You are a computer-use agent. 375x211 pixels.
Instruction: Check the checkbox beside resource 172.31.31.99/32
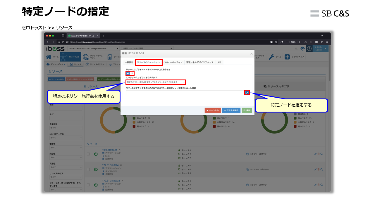tap(88, 184)
